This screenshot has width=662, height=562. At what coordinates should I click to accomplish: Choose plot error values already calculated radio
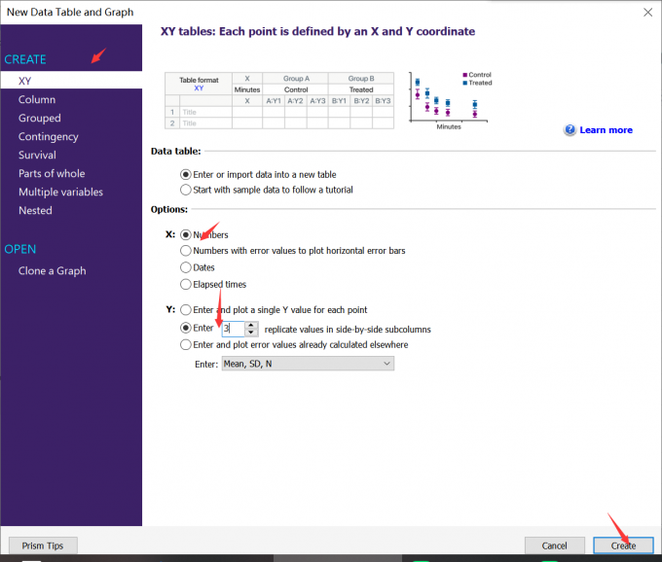pos(185,345)
